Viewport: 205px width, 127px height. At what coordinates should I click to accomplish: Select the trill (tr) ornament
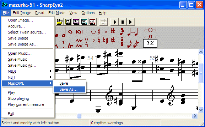click(70, 46)
